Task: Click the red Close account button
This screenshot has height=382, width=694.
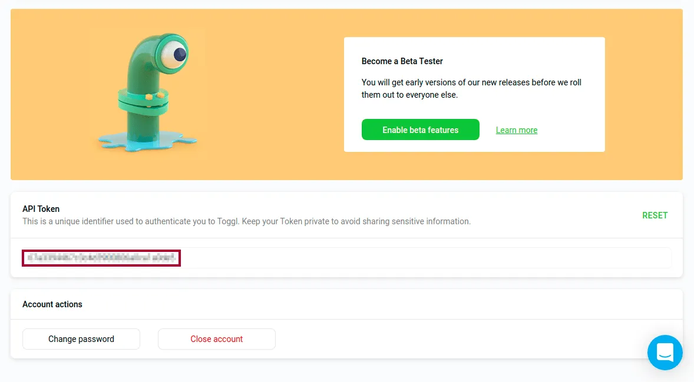Action: [x=216, y=339]
